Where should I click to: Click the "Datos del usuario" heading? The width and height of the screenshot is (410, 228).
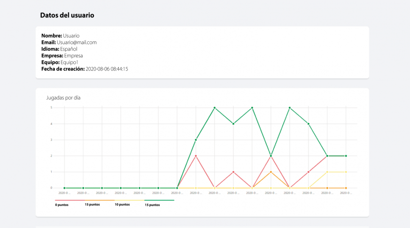(x=67, y=15)
